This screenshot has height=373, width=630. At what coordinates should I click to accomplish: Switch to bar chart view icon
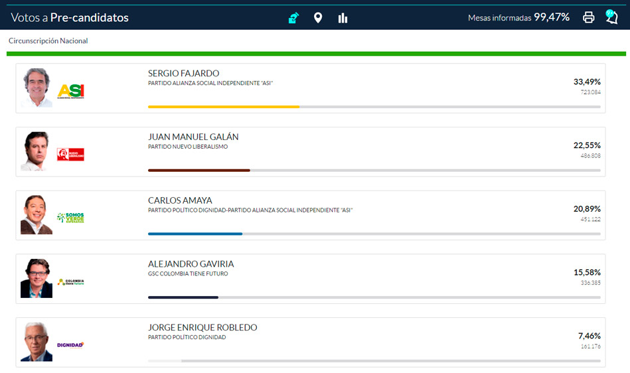(x=343, y=18)
